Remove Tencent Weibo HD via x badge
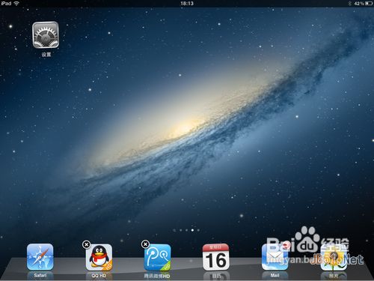Viewport: 374px width, 281px height. click(x=145, y=244)
